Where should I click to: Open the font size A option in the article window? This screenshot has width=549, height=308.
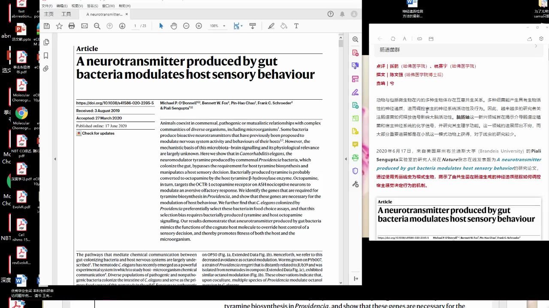[x=404, y=39]
